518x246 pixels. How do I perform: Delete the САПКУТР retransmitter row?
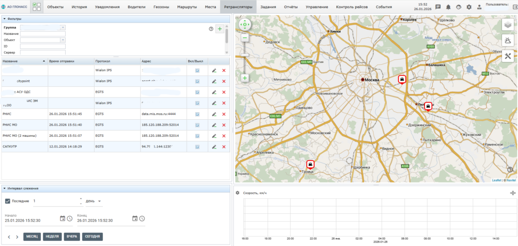tap(224, 146)
